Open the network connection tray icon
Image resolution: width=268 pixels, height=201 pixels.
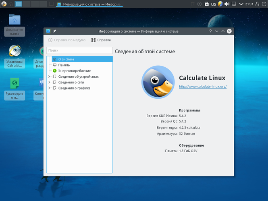pos(234,4)
